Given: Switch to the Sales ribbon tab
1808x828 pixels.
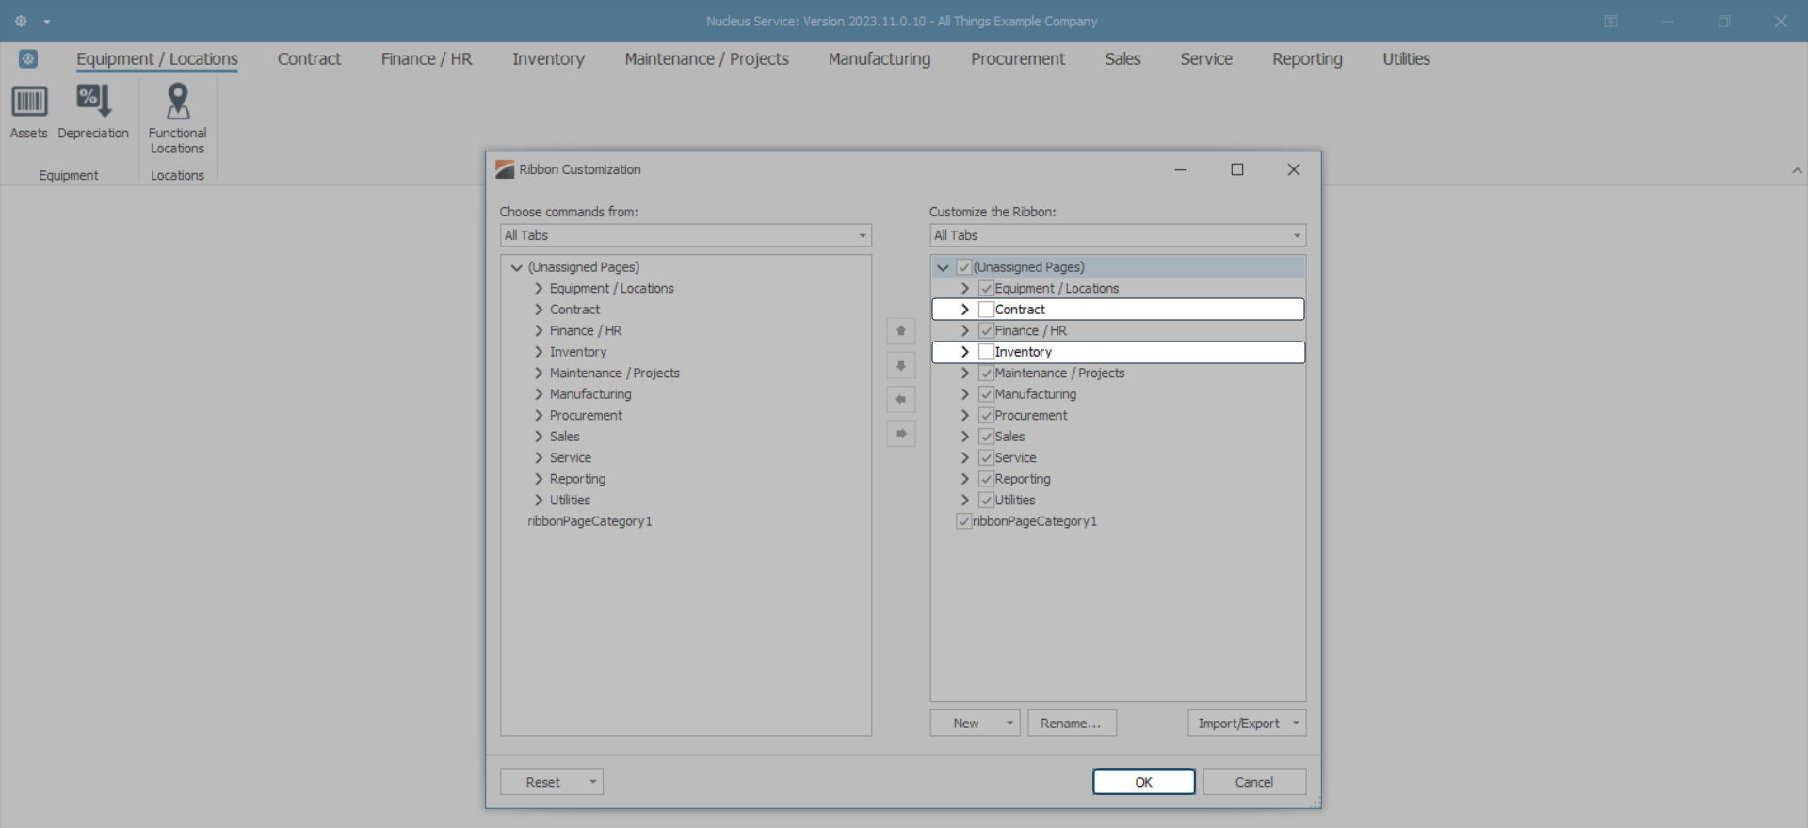Looking at the screenshot, I should [x=1122, y=59].
